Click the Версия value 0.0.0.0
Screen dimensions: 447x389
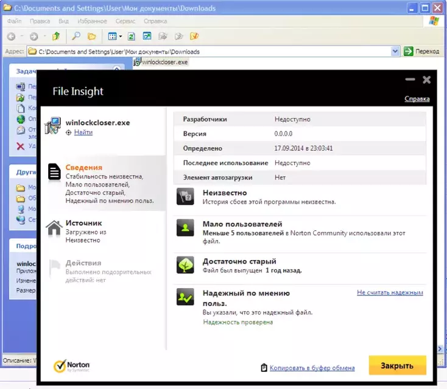click(283, 134)
